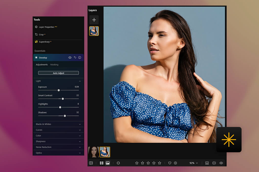
Task: Adjust the Smart Contrast slider
Action: pos(63,99)
